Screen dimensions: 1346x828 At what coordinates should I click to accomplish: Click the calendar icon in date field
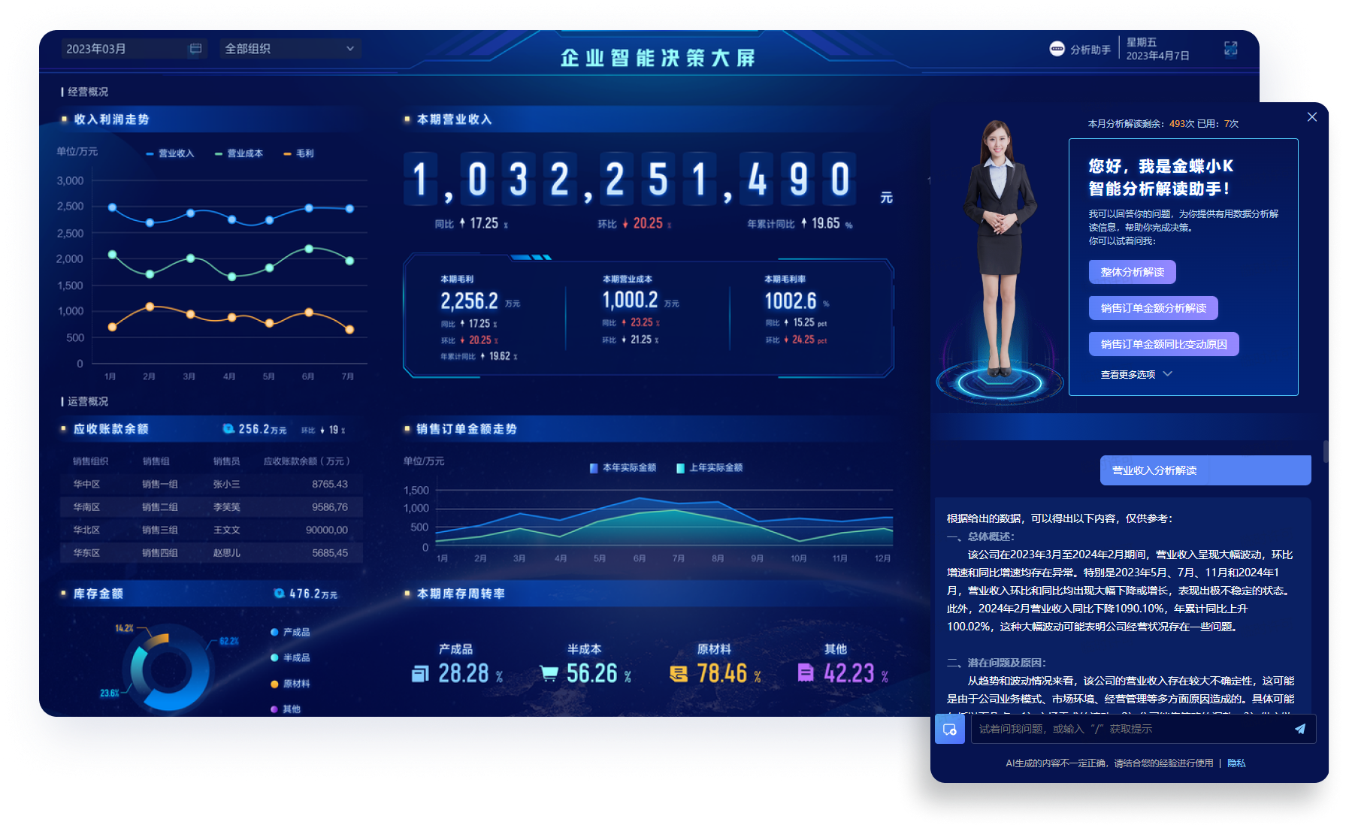click(195, 49)
